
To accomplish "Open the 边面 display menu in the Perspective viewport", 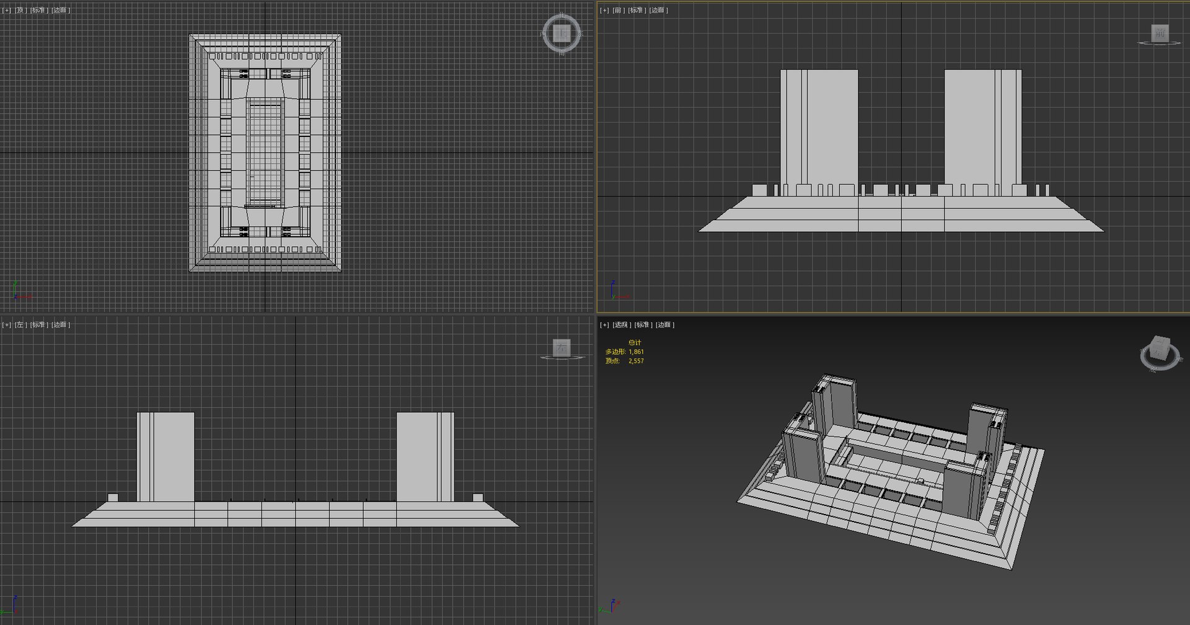I will pyautogui.click(x=664, y=324).
